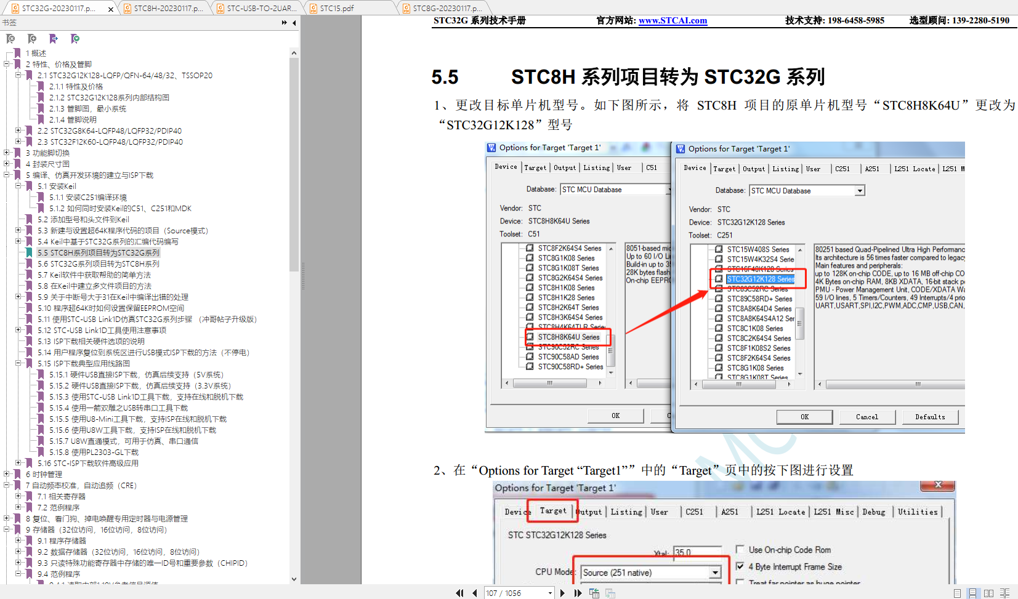The width and height of the screenshot is (1018, 599).
Task: Open bookmark '2.1.4 管脚说明'
Action: (73, 119)
